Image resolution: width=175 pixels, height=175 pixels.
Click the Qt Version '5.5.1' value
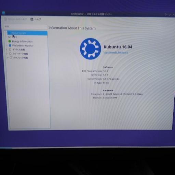[x=105, y=75]
